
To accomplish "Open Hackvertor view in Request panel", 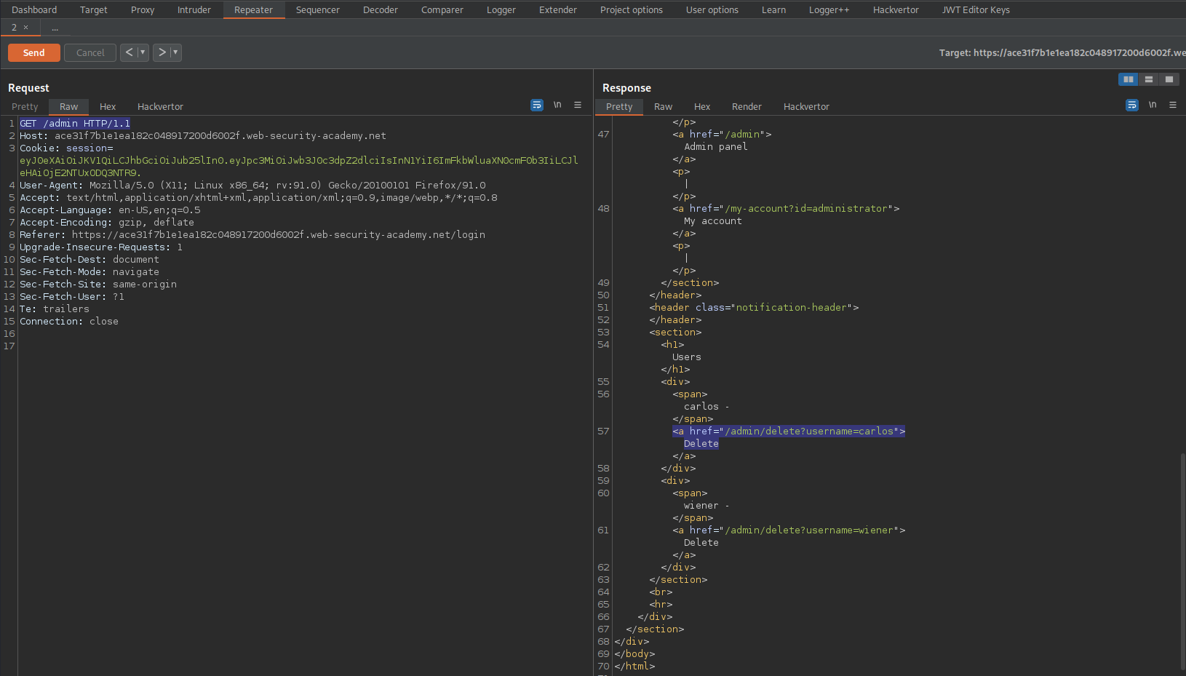I will (x=160, y=106).
